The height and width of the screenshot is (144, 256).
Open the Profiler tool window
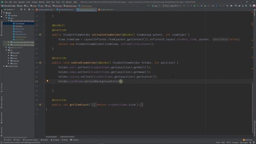click(44, 140)
